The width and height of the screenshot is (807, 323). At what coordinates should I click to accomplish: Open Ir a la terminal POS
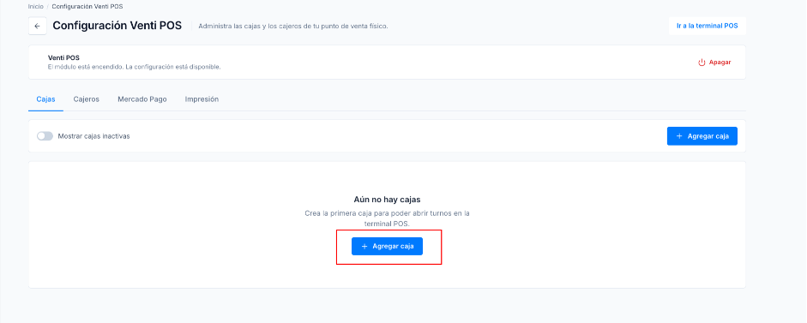pyautogui.click(x=708, y=26)
